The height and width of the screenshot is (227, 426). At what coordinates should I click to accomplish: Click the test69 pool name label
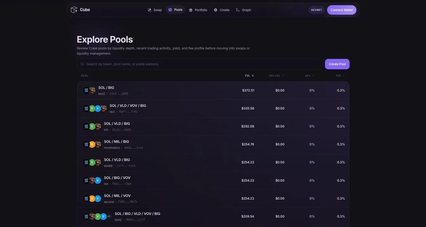[108, 166]
